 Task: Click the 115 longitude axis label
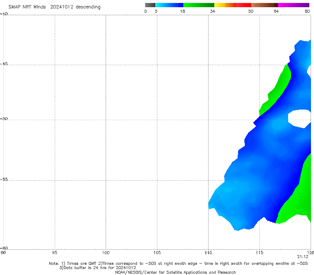coord(260,253)
